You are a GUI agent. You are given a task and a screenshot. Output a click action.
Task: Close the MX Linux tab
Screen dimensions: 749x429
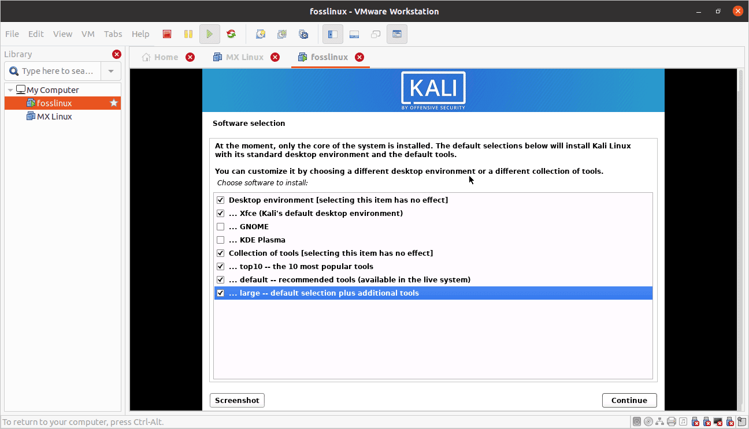pos(275,57)
